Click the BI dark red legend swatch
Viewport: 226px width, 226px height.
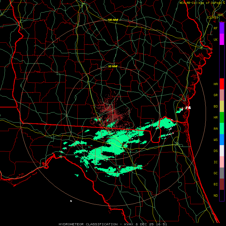222,184
